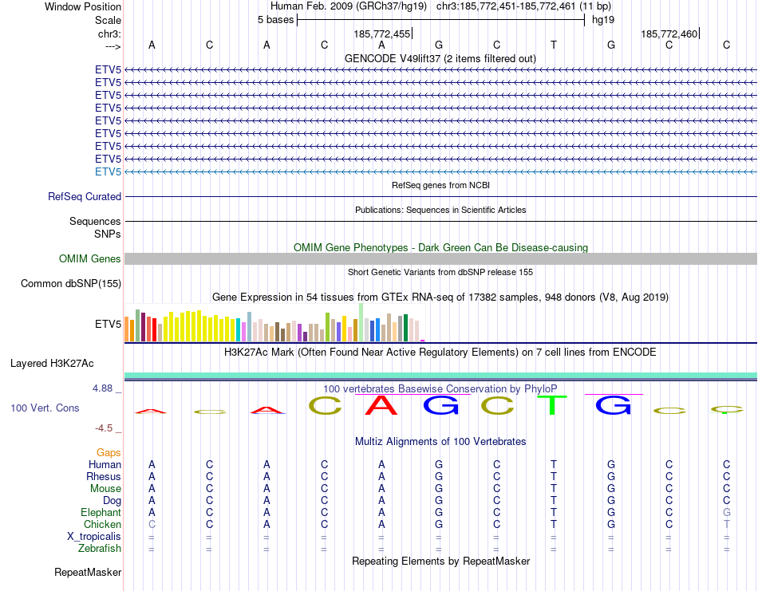Click the OMIM Genes label
This screenshot has height=591, width=758.
pyautogui.click(x=90, y=258)
